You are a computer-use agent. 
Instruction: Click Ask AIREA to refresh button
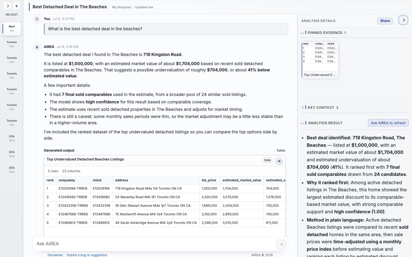388,123
